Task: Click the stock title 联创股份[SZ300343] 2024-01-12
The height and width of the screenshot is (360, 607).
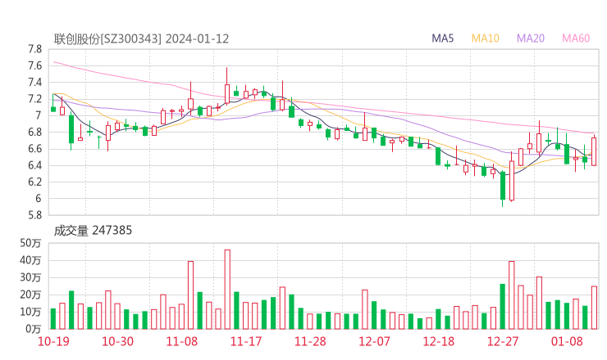Action: (x=141, y=39)
